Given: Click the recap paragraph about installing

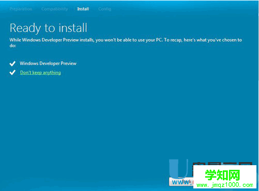Looking at the screenshot, I should coord(126,42).
